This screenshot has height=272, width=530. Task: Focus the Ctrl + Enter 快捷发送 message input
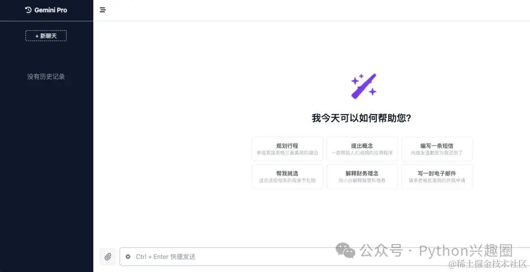pyautogui.click(x=325, y=257)
